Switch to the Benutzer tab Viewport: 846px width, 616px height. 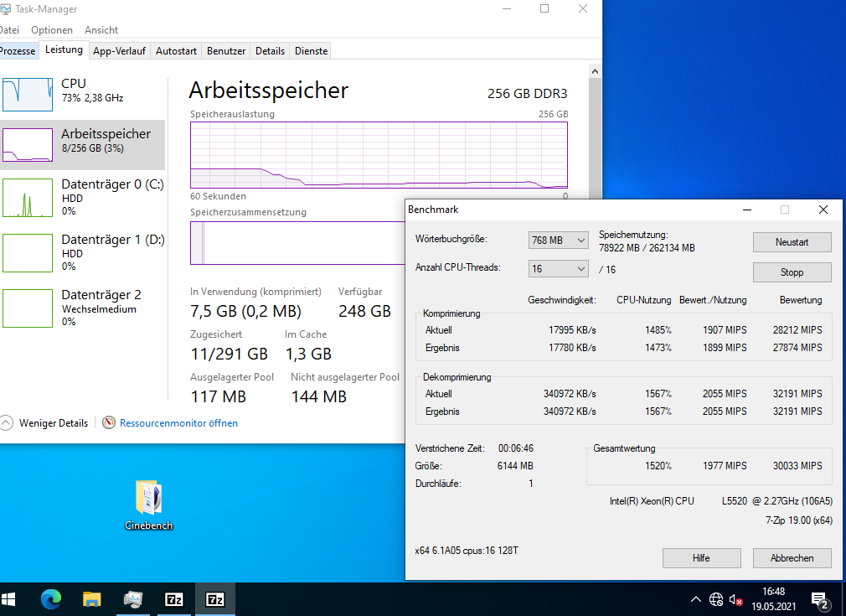[226, 51]
